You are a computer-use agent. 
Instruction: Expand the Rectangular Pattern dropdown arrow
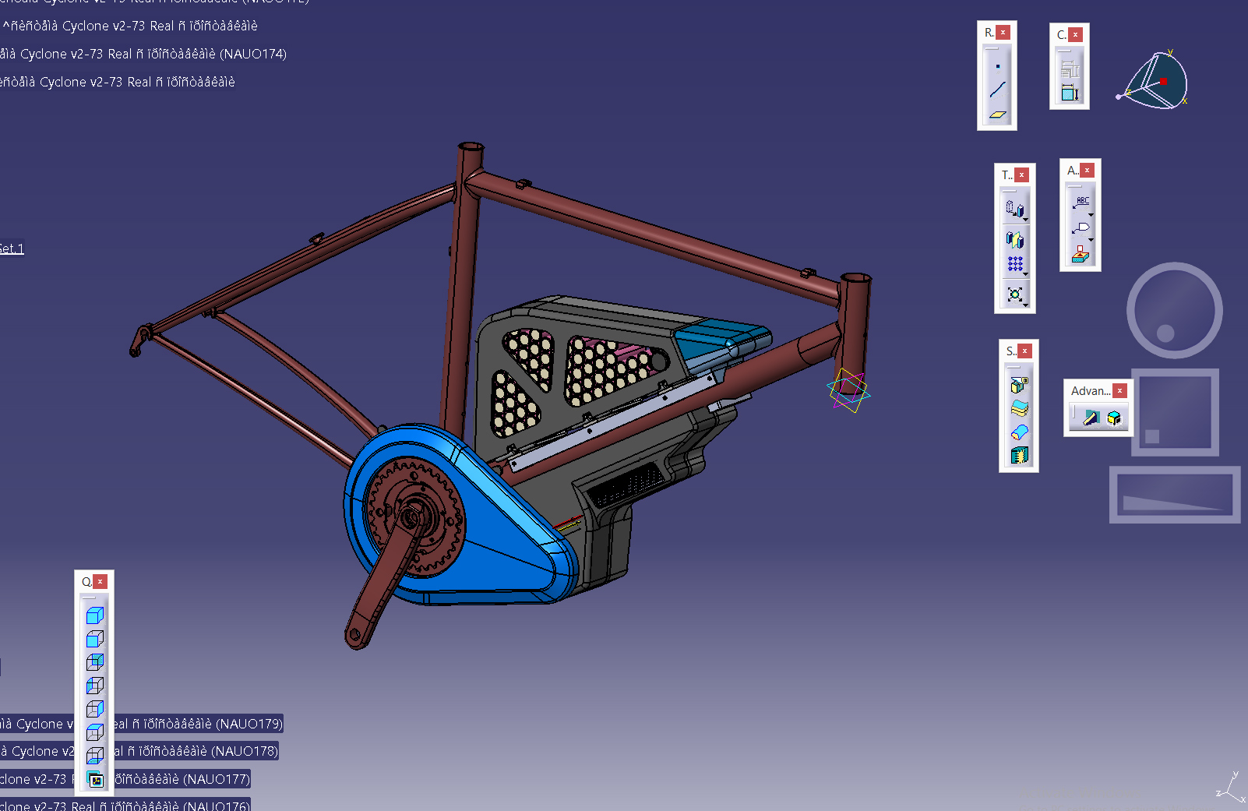pos(1026,274)
